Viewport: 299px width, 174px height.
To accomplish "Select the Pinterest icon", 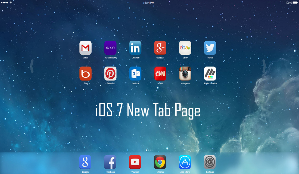I will click(x=110, y=74).
